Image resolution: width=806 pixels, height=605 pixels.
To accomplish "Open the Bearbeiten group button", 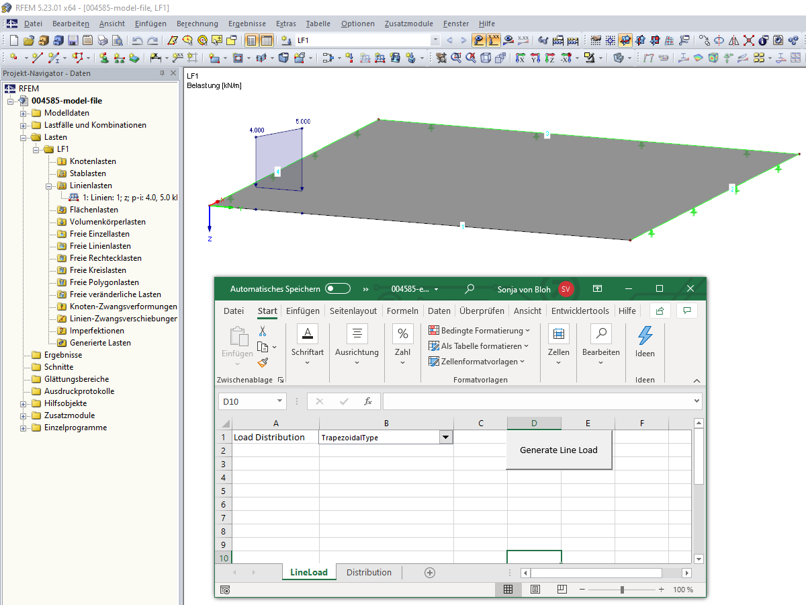I will [600, 346].
